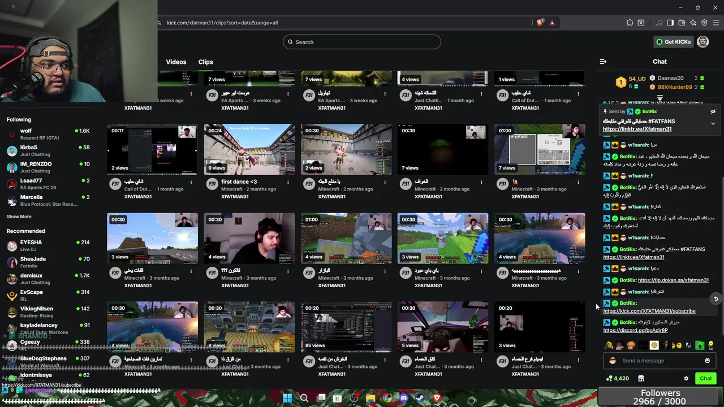Viewport: 724px width, 407px height.
Task: Play the 85 views clip thumbnail
Action: click(x=346, y=327)
